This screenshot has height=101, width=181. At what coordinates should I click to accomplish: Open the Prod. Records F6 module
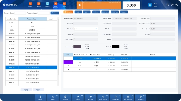point(103,97)
